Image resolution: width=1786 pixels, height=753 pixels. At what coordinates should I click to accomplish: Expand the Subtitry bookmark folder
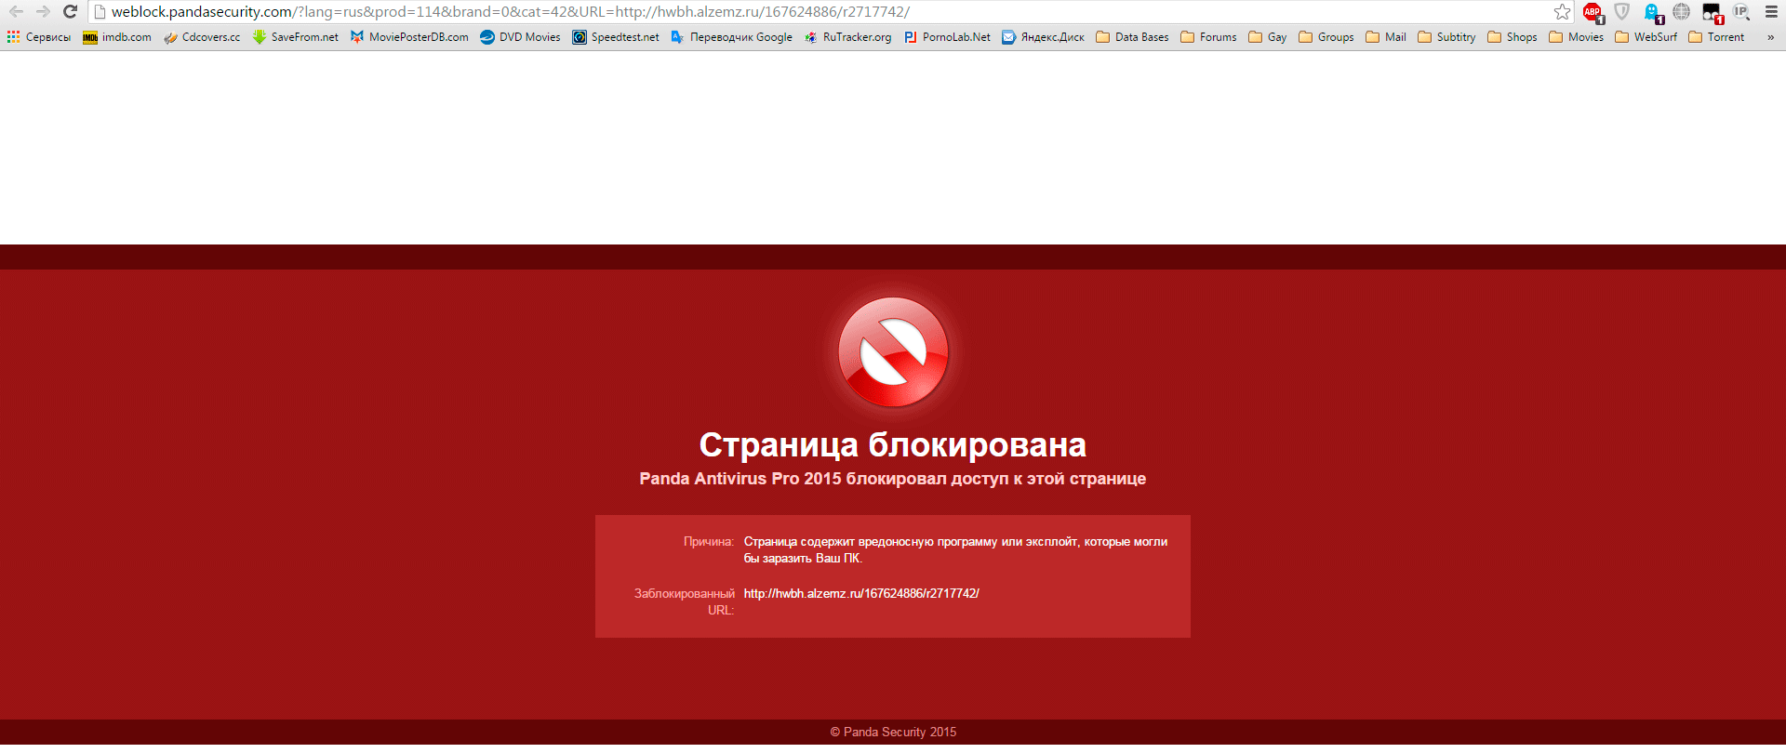click(1447, 37)
